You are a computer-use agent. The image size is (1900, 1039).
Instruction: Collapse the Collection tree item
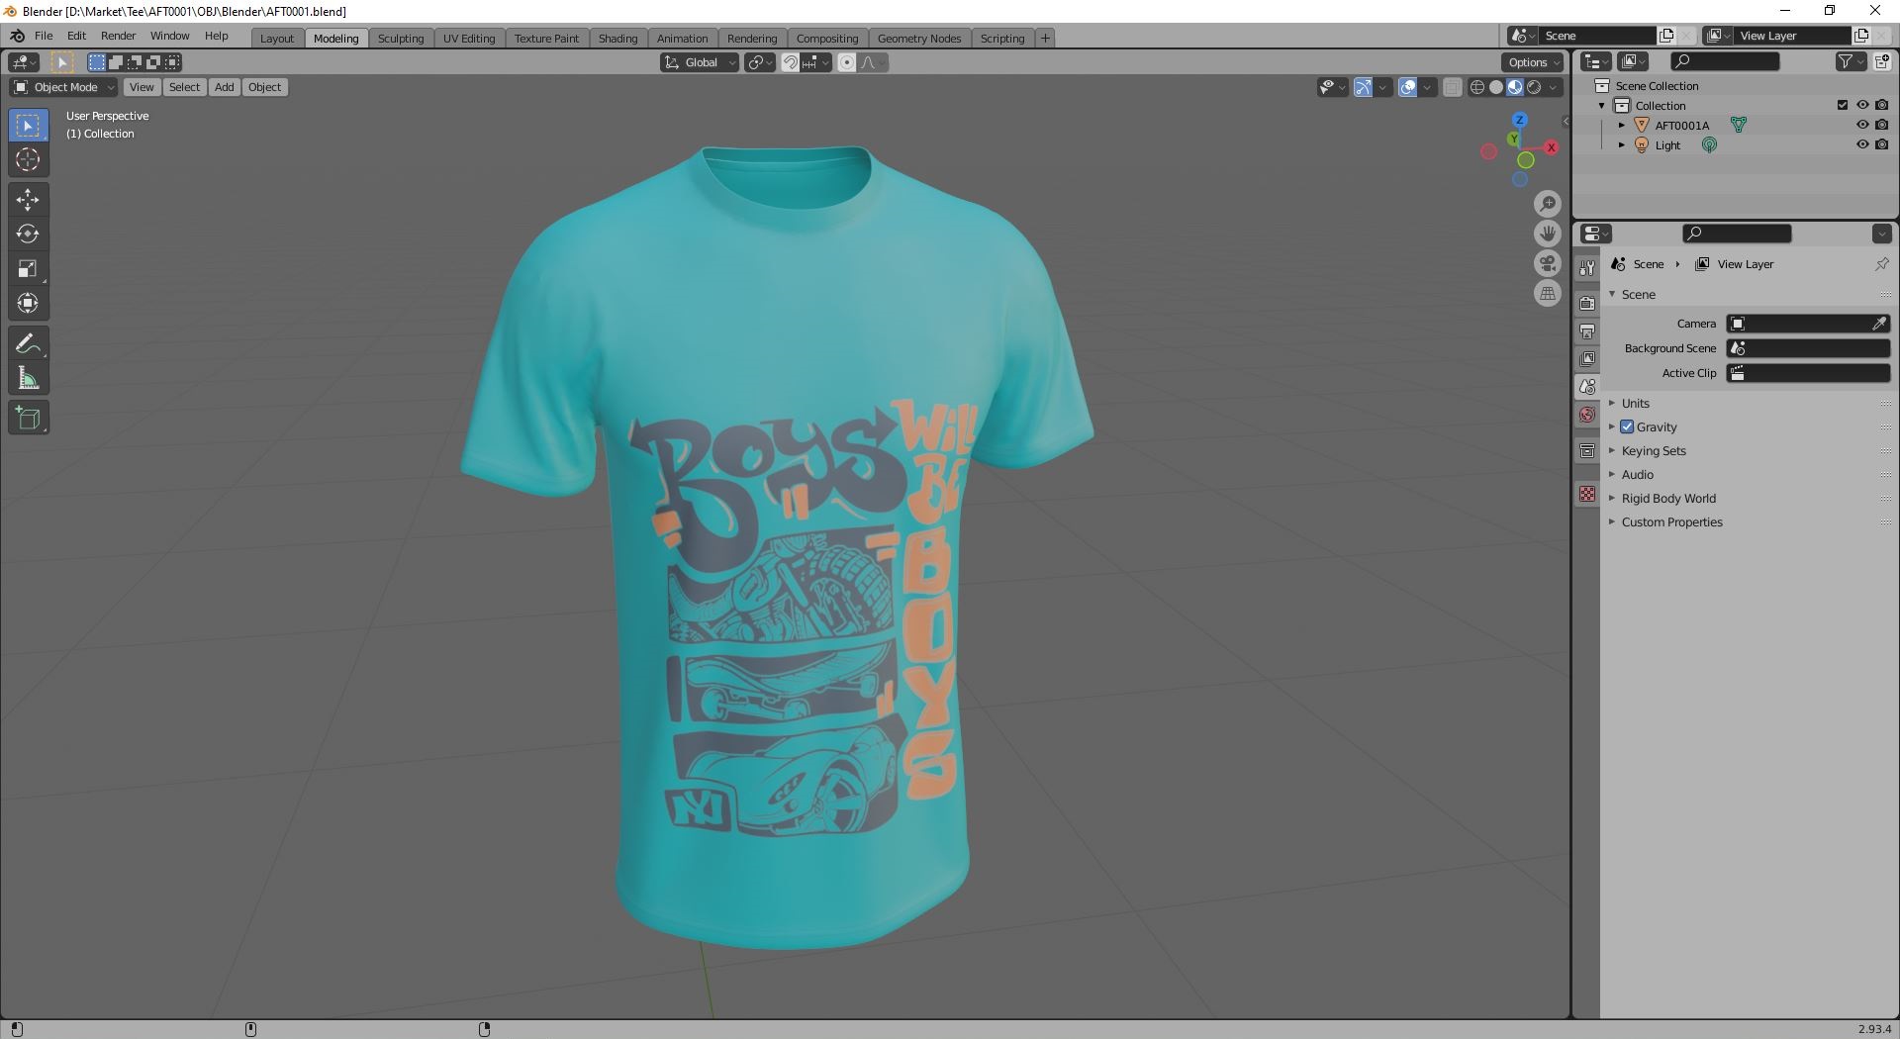(x=1602, y=105)
